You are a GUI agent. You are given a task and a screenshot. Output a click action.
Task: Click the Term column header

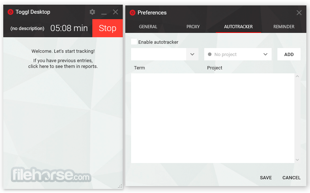click(x=139, y=68)
